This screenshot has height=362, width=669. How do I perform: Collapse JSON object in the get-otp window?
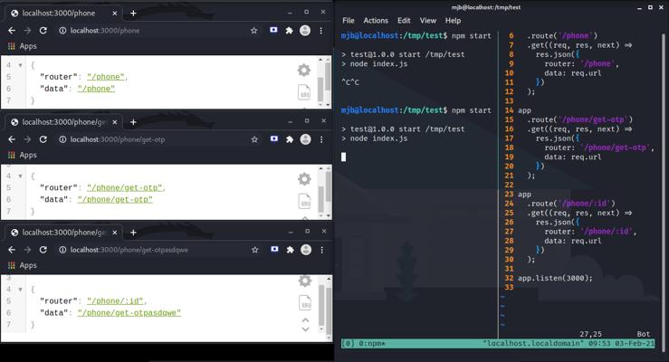[x=21, y=176]
